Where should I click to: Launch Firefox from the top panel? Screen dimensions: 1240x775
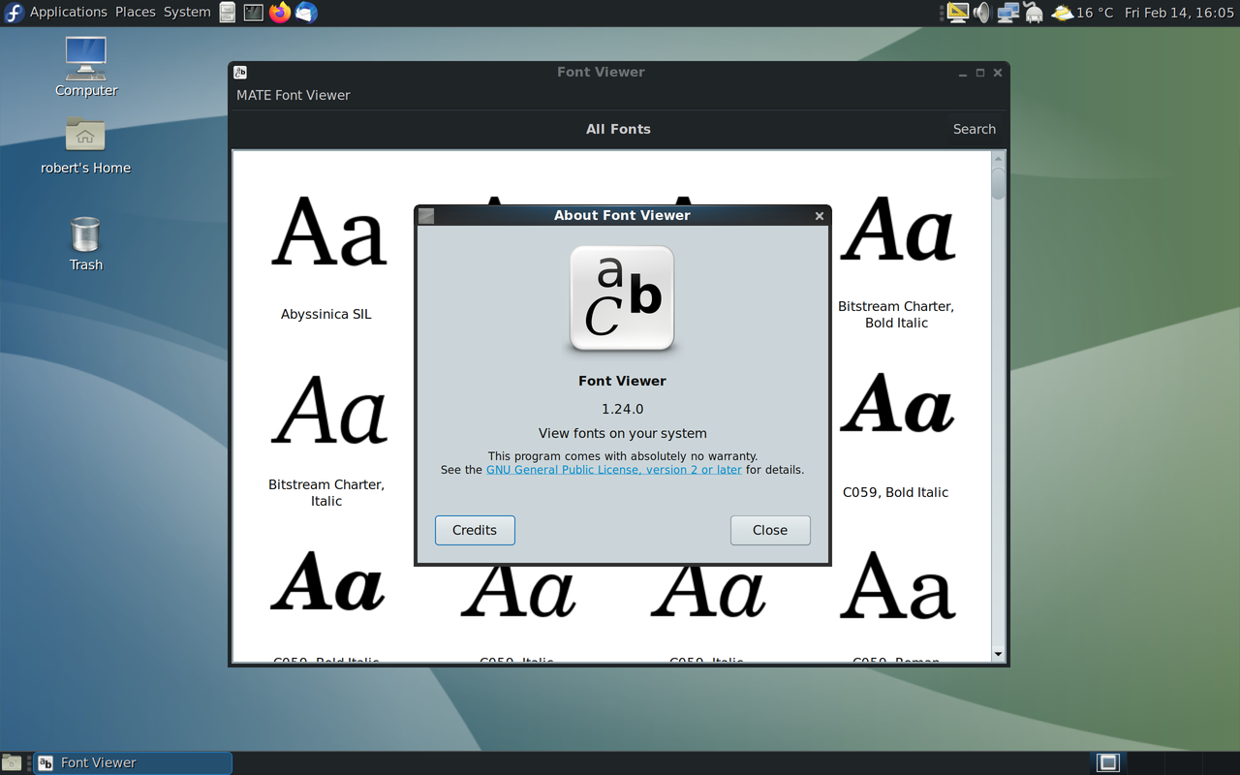pyautogui.click(x=280, y=13)
